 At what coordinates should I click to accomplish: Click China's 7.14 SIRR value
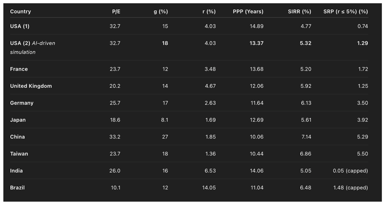point(305,137)
